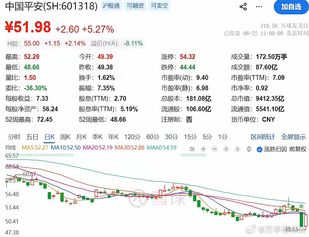Click the 总市值 value 9412.35亿
The image size is (309, 237).
[x=270, y=99]
